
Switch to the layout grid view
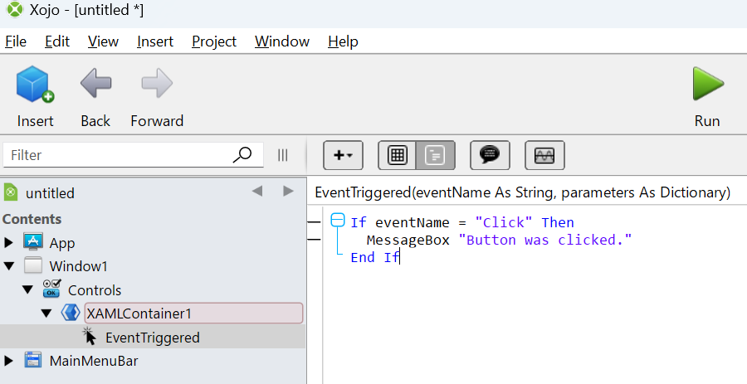[x=398, y=155]
